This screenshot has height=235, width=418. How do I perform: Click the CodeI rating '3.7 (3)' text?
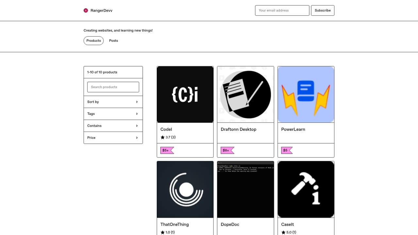[x=171, y=137]
